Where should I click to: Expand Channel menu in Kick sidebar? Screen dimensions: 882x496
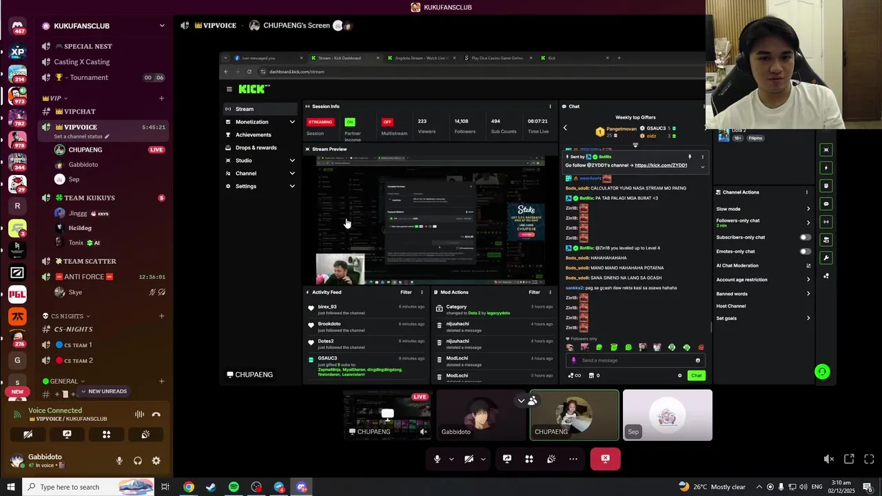[292, 174]
